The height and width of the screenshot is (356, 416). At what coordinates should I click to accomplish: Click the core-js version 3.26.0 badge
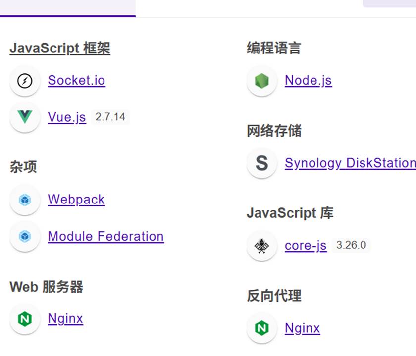point(351,245)
